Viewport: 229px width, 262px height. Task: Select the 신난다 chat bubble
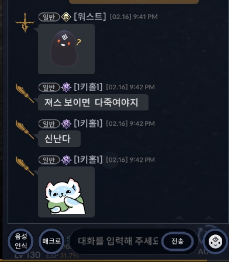[59, 139]
